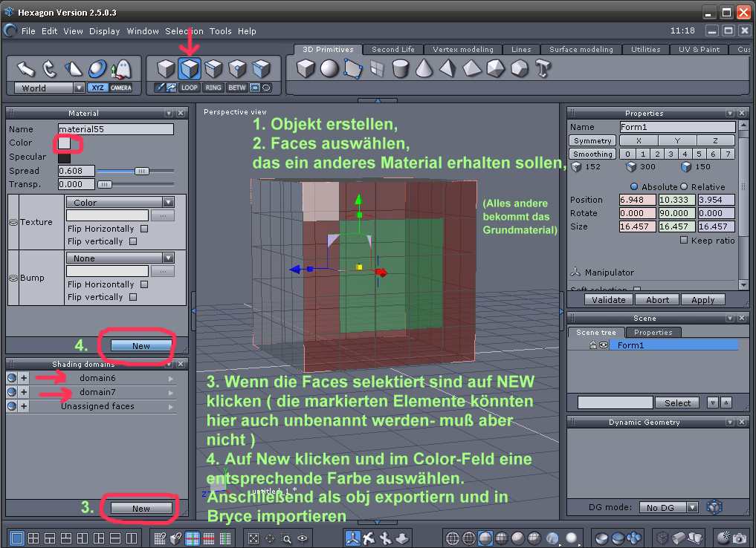
Task: Click the plus icon beside domain6
Action: click(x=24, y=378)
